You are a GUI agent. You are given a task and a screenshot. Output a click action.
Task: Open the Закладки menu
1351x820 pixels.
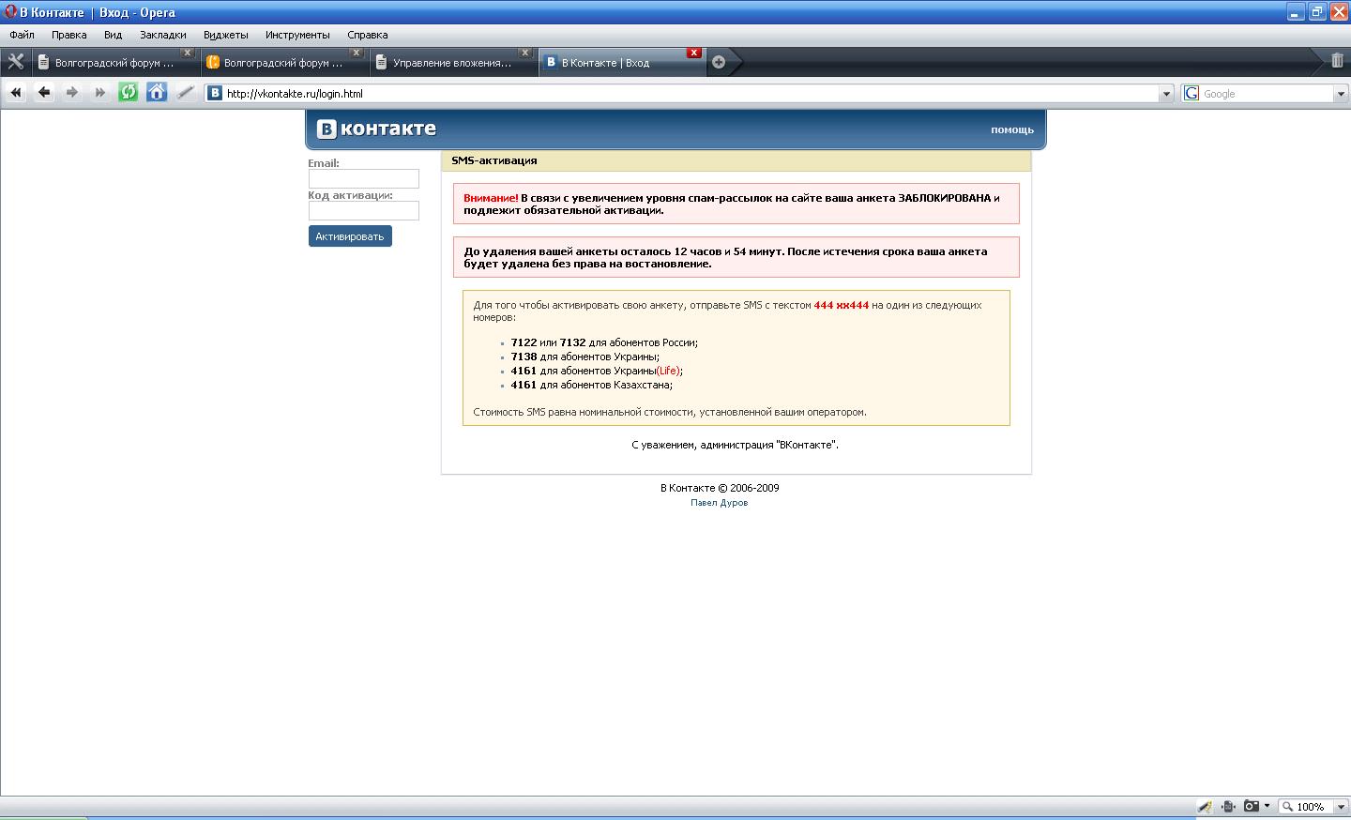click(x=163, y=35)
